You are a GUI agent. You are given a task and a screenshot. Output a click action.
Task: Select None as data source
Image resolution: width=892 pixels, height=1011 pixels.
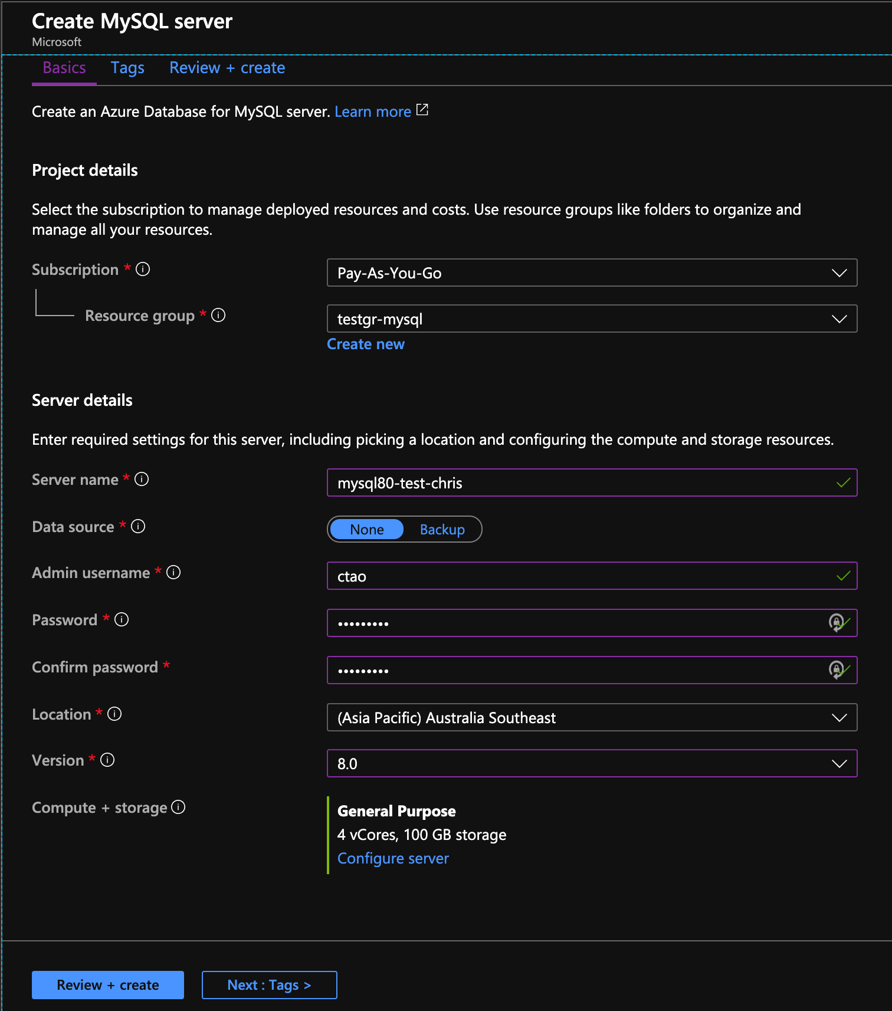(366, 530)
